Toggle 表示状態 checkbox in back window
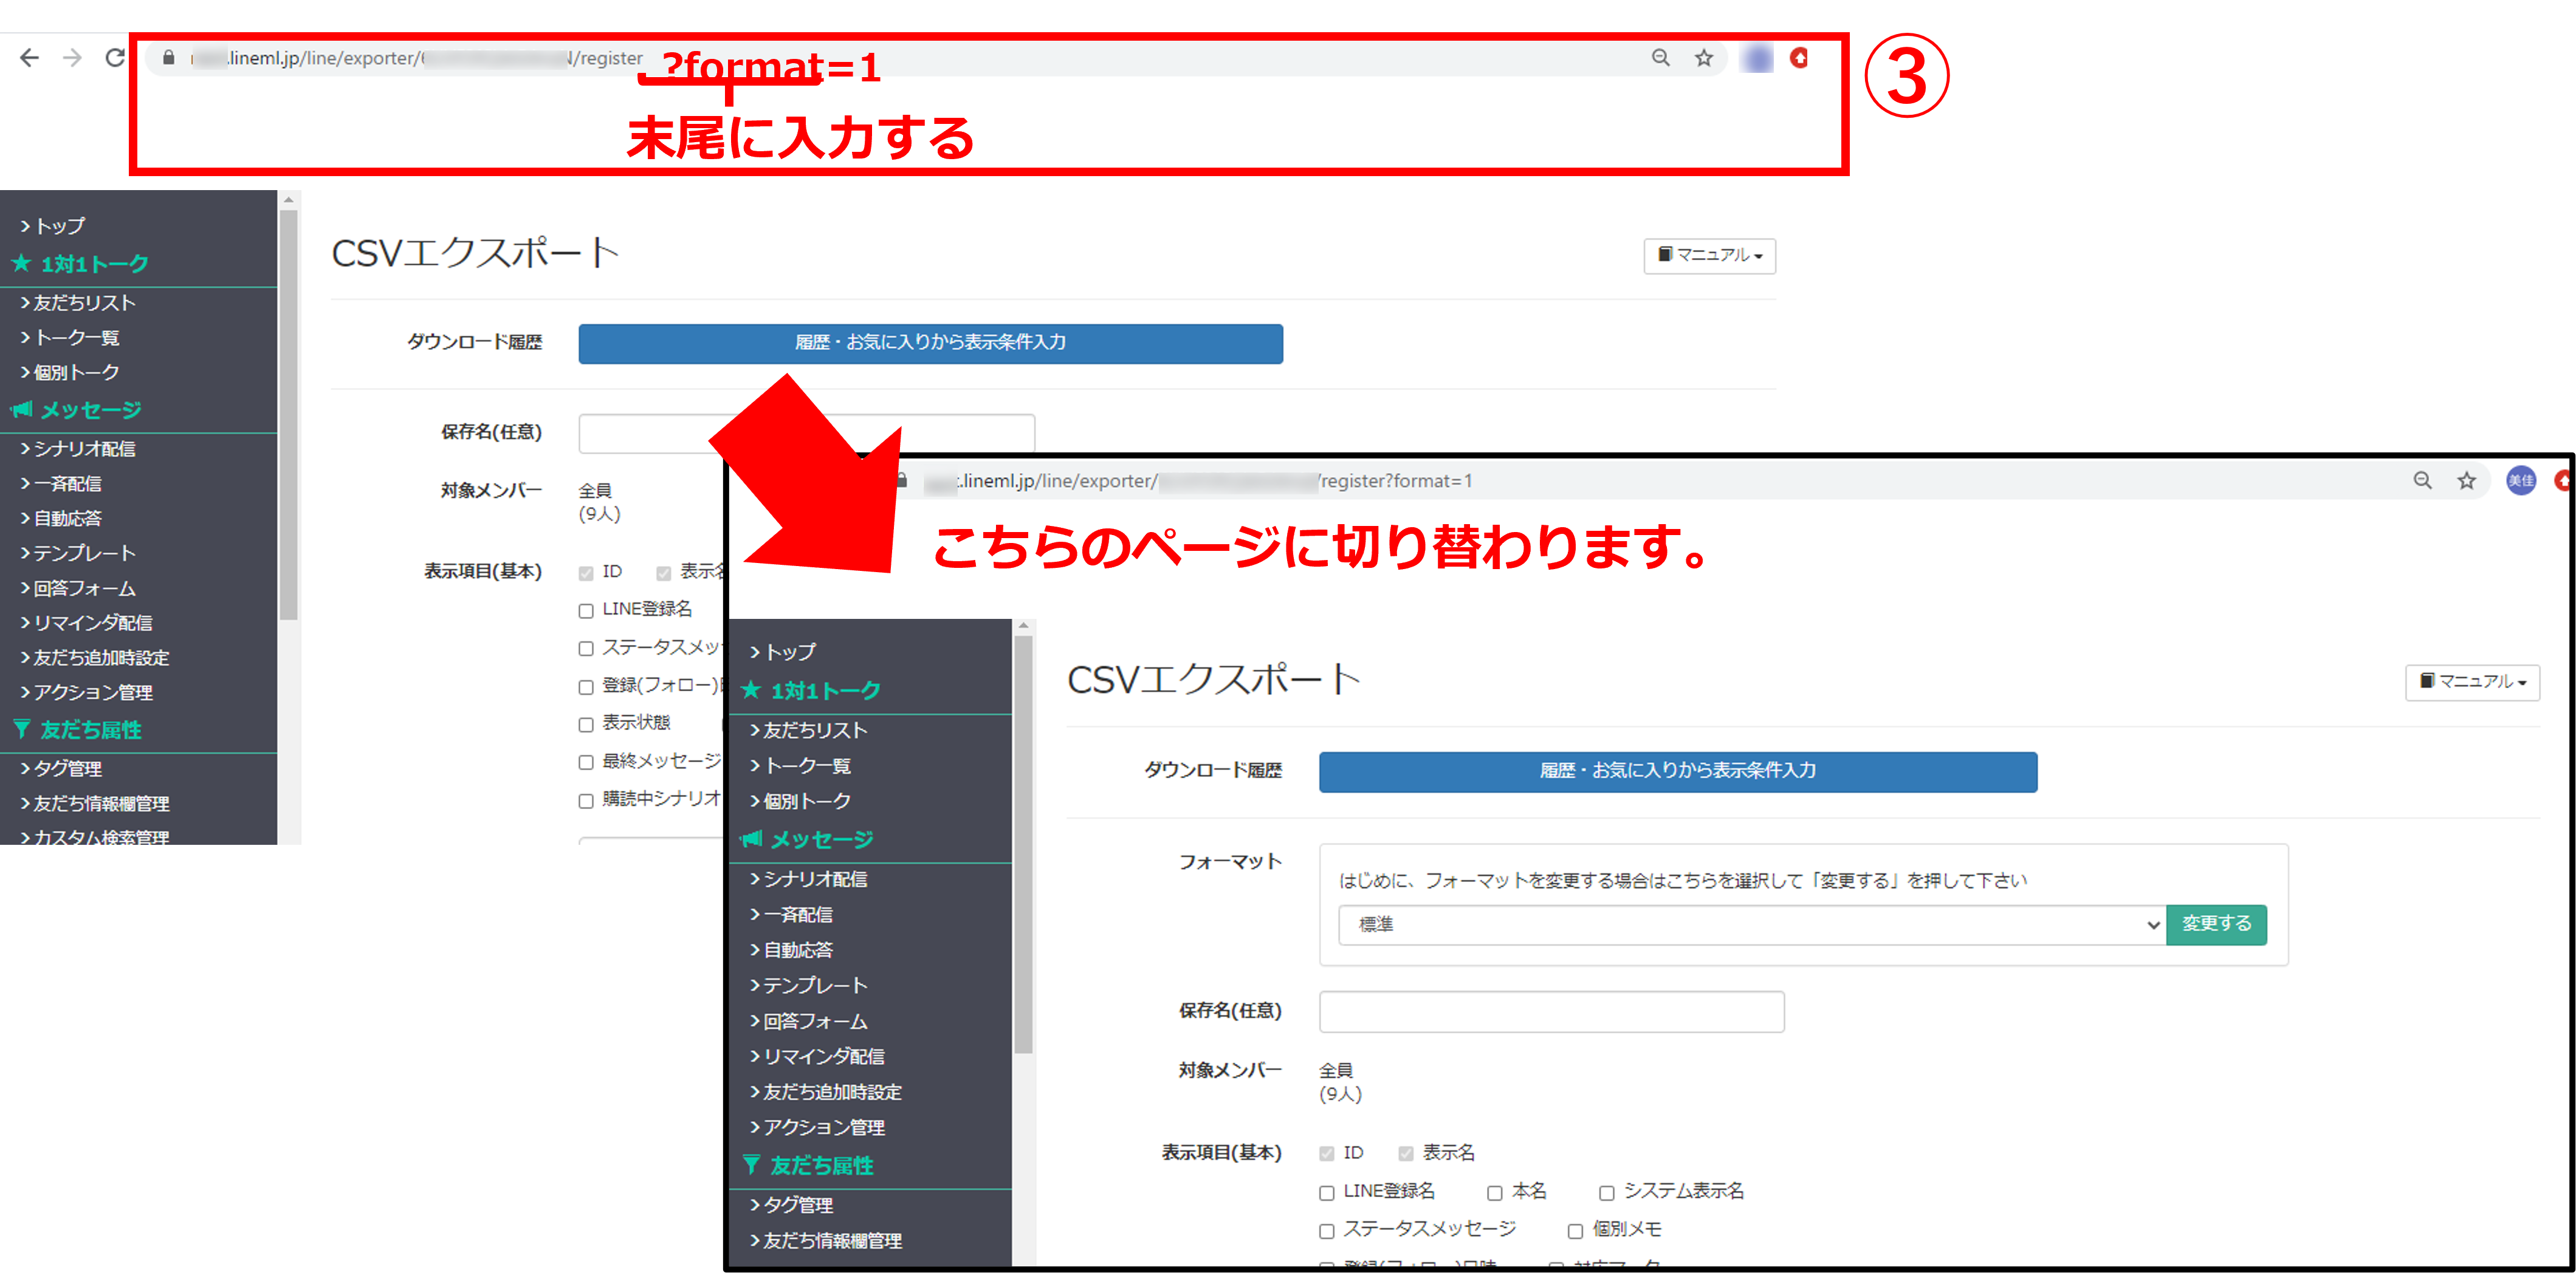 click(586, 725)
